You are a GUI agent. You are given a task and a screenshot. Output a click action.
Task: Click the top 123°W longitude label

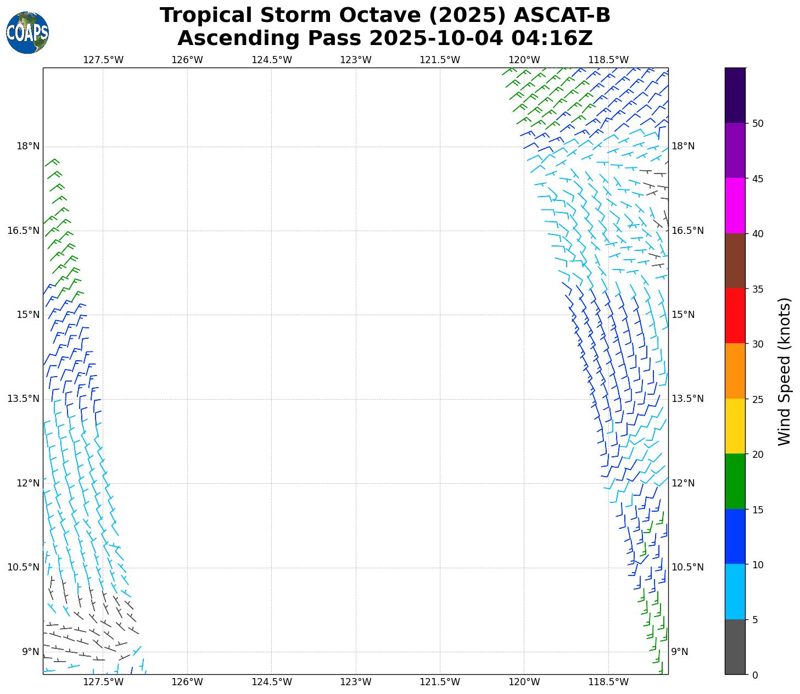point(355,60)
